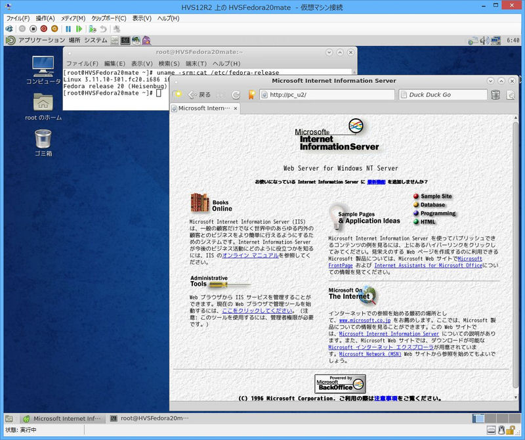The height and width of the screenshot is (440, 525).
Task: Go back using the browser's 戻る button
Action: tap(199, 95)
